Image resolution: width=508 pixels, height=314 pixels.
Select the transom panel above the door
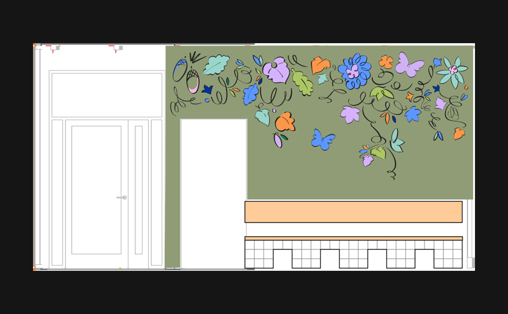pyautogui.click(x=107, y=94)
